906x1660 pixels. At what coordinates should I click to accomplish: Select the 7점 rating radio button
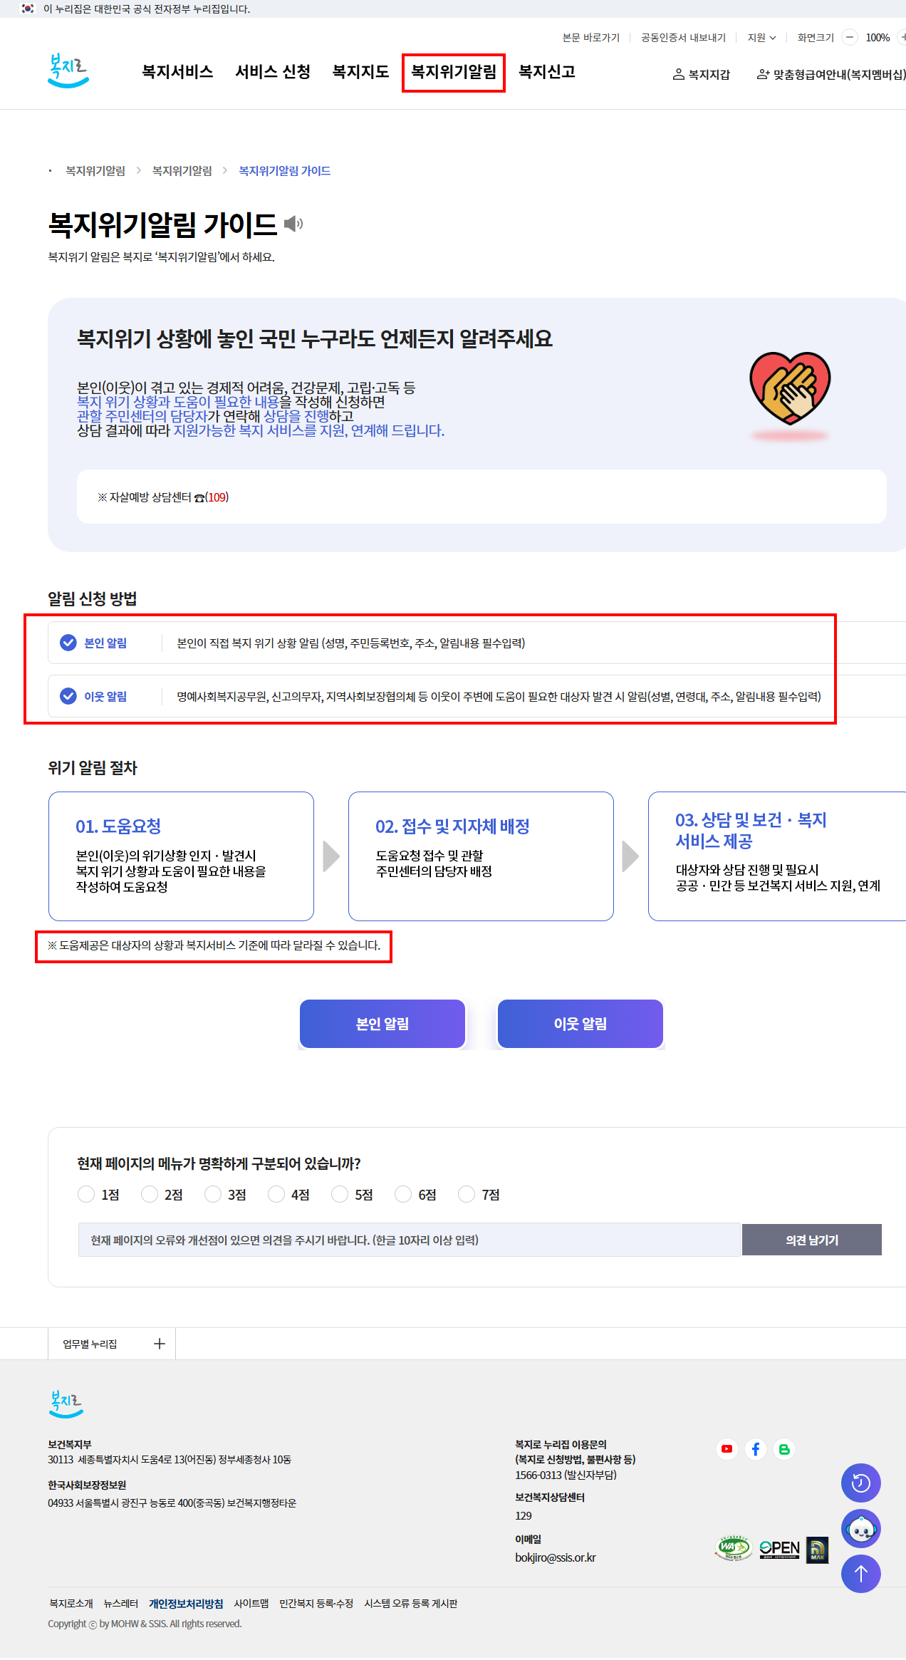click(467, 1194)
